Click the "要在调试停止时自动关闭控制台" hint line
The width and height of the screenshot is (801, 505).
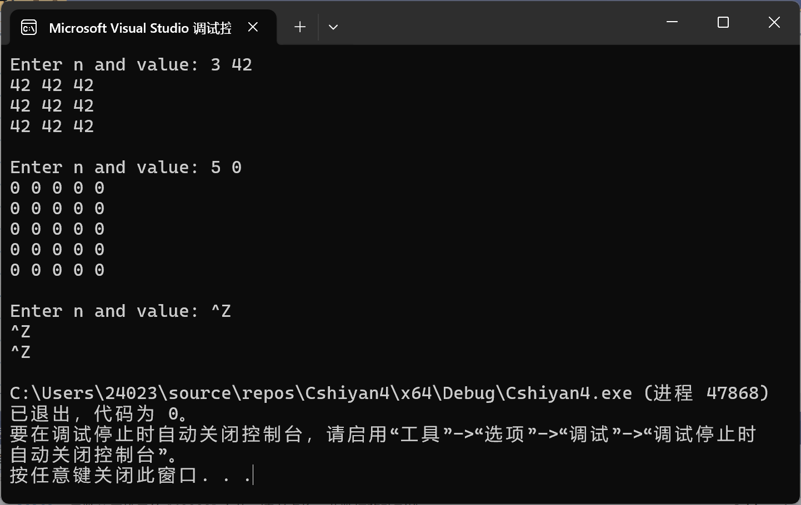(x=156, y=435)
